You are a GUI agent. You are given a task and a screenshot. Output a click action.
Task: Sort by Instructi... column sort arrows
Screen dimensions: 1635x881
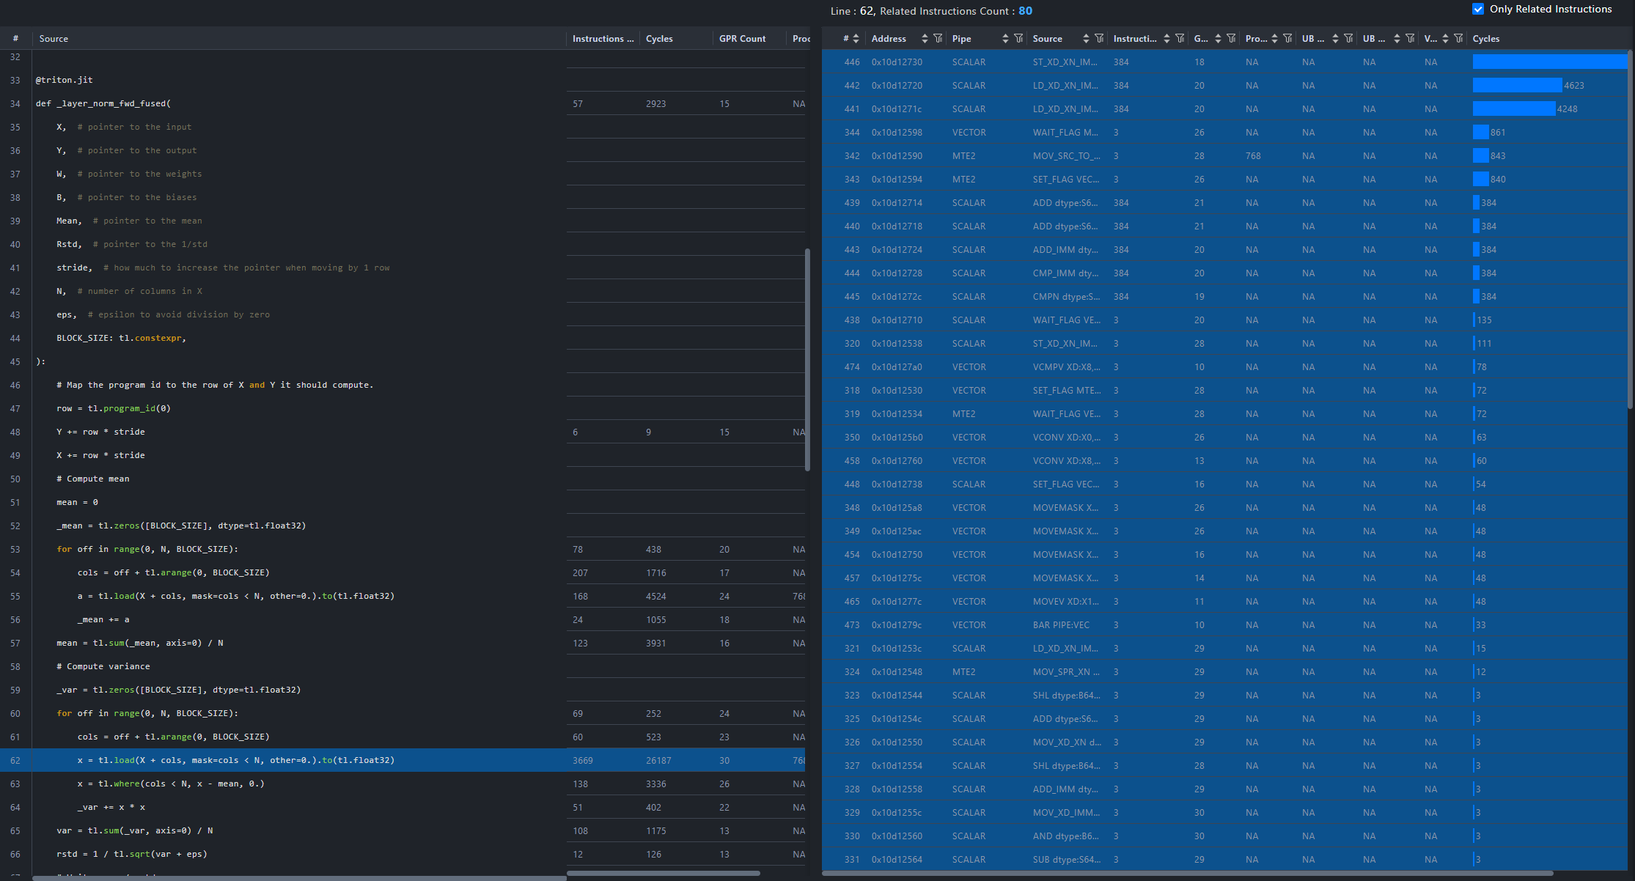1166,39
